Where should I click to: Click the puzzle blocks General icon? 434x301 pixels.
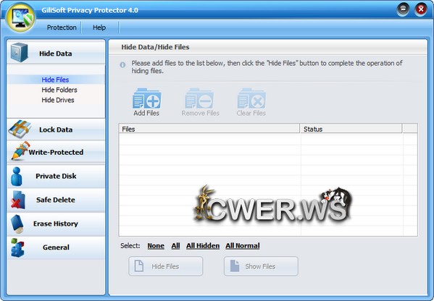17,247
